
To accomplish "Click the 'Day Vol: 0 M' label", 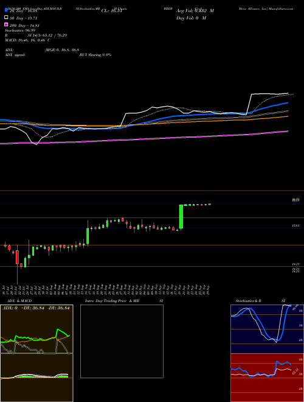I will click(191, 18).
